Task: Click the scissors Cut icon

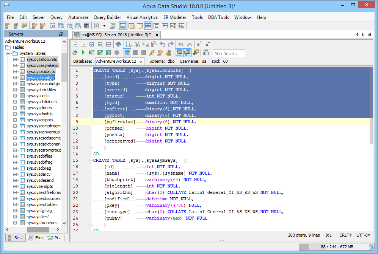Action: 137,44
